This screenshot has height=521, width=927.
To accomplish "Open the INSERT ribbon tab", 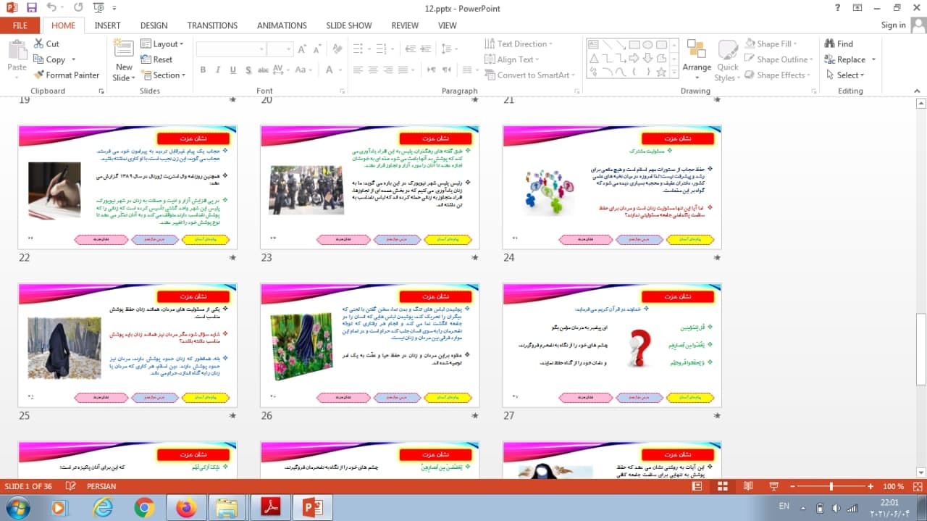I will point(107,25).
